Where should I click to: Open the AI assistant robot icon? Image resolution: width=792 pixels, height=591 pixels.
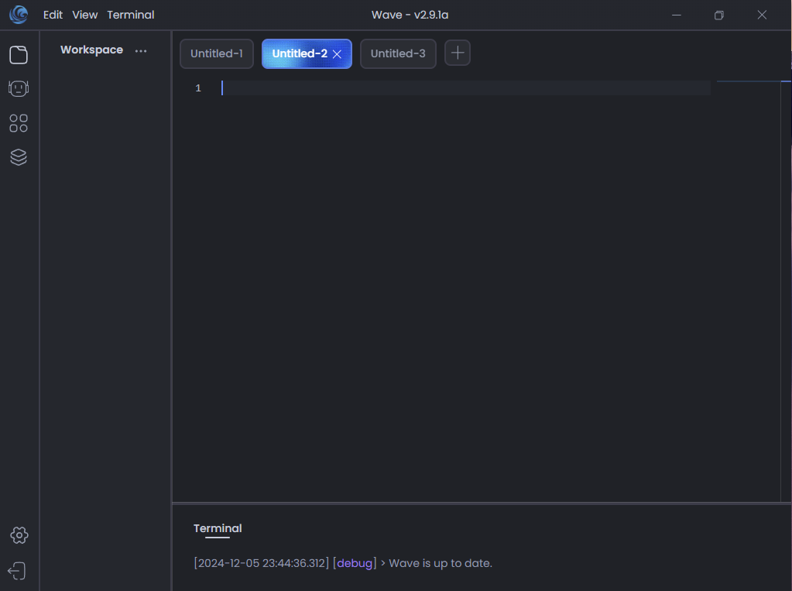coord(19,88)
